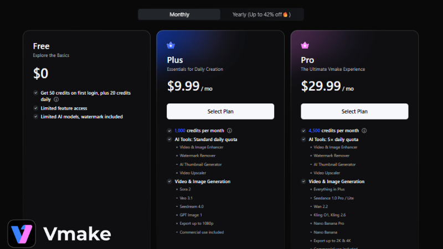
Task: Switch to Monthly billing
Action: coord(179,14)
